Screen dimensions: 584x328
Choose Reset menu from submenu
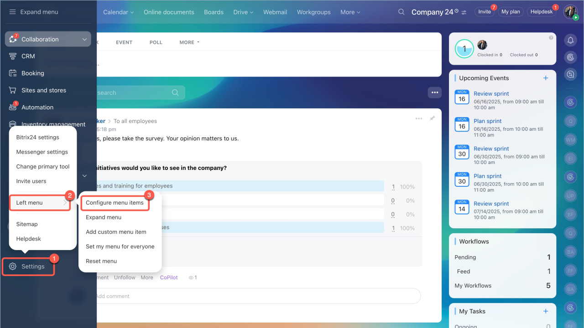pos(101,261)
